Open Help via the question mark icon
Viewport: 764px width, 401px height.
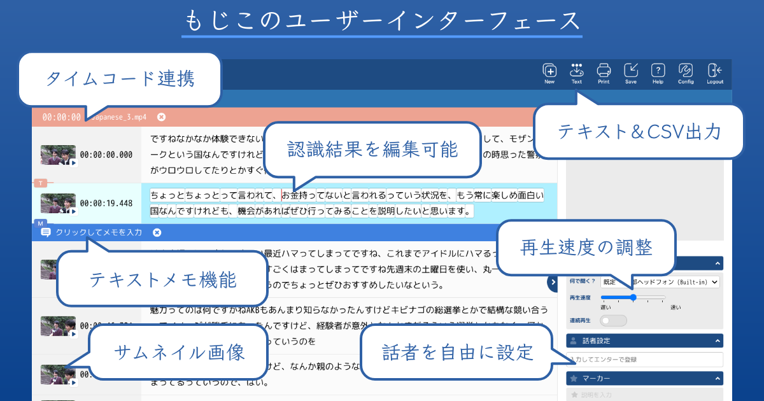click(658, 71)
